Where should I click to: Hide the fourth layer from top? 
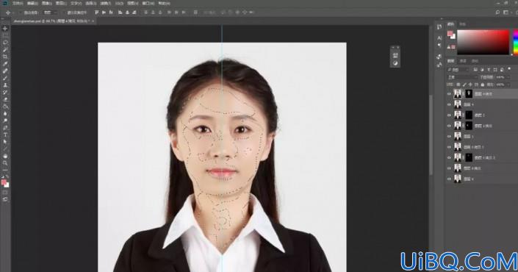click(449, 126)
